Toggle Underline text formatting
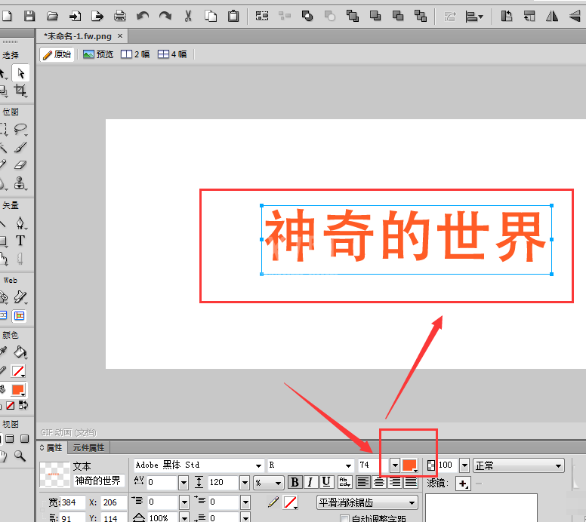The width and height of the screenshot is (586, 522). point(326,483)
